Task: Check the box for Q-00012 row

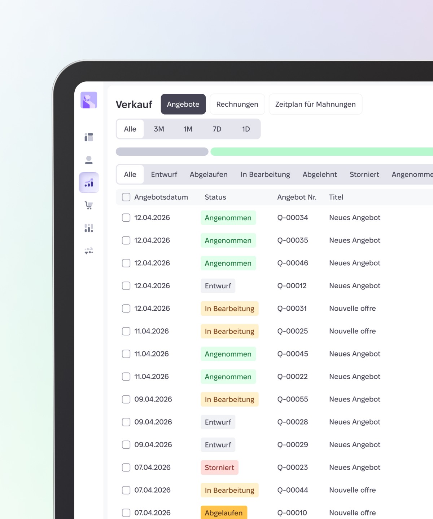Action: [126, 286]
